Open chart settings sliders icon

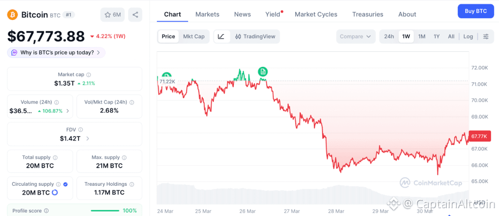point(485,37)
